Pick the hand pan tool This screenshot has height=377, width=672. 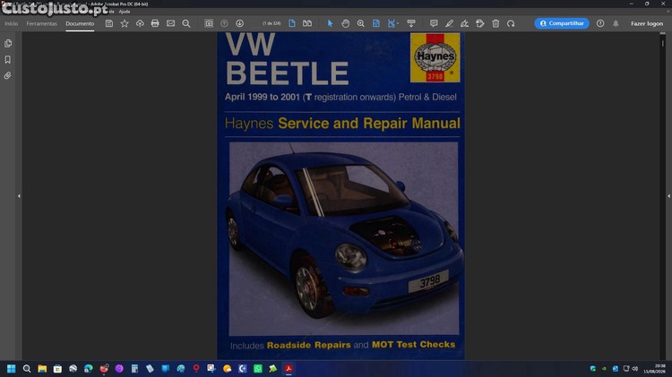pos(346,23)
